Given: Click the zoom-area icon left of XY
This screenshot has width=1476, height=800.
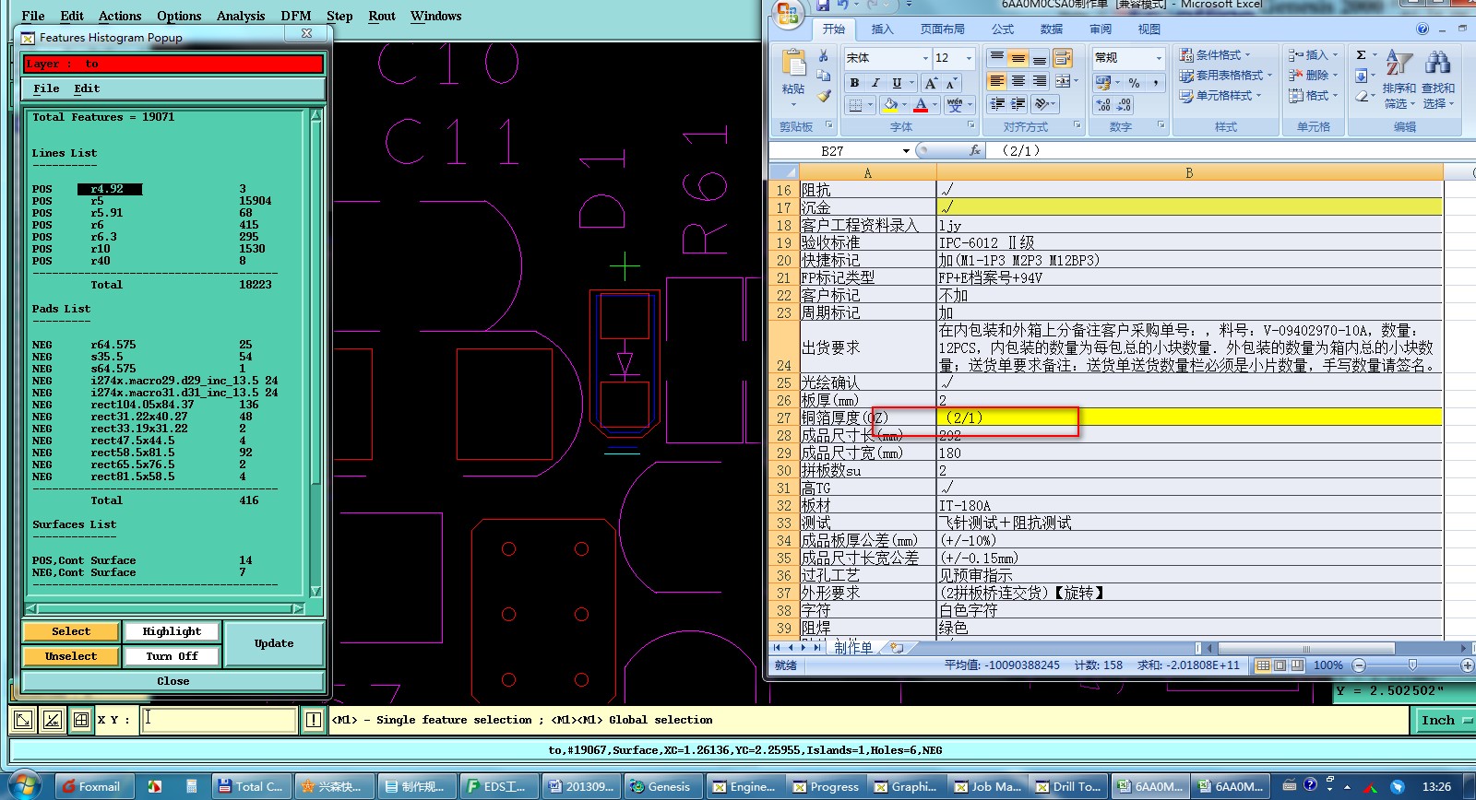Looking at the screenshot, I should point(23,720).
